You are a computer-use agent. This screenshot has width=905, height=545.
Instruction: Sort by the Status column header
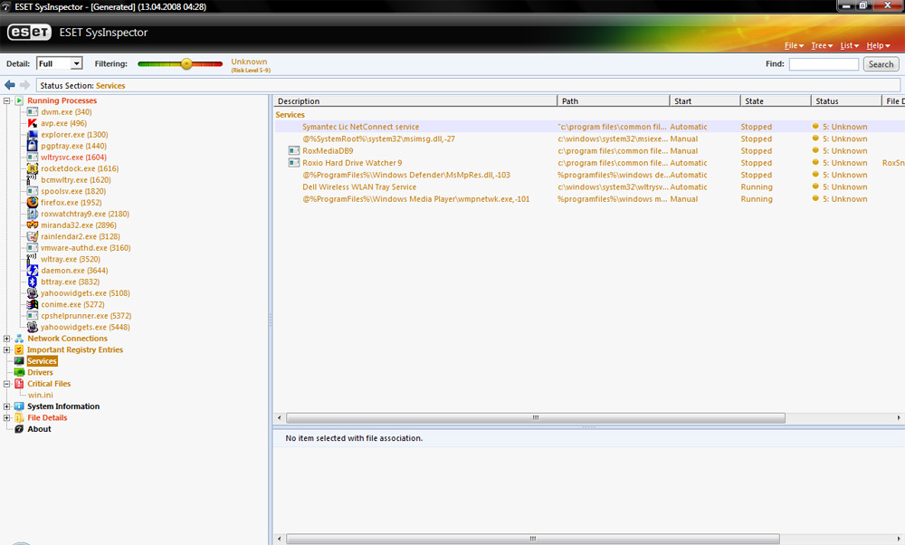(847, 101)
